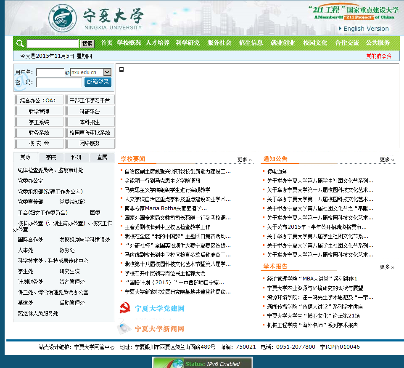Open the 校园文化 menu item
Viewport: 404px width, 368px height.
pyautogui.click(x=315, y=43)
